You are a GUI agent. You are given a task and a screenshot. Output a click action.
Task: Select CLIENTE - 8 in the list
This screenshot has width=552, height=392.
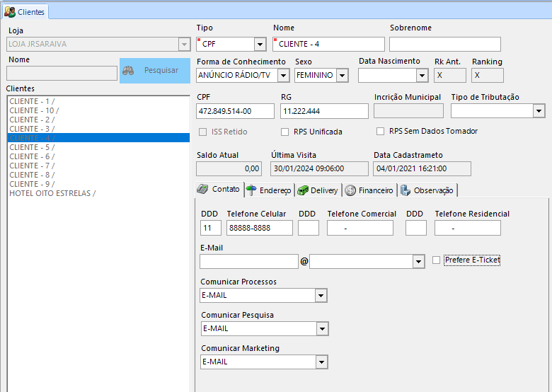pos(98,175)
